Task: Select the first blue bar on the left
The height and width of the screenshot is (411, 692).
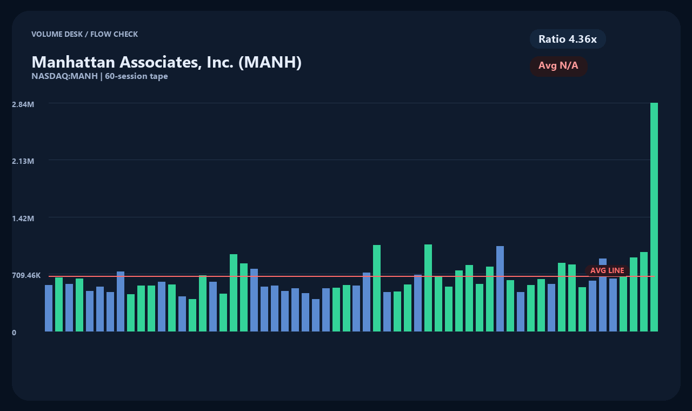Action: point(49,308)
